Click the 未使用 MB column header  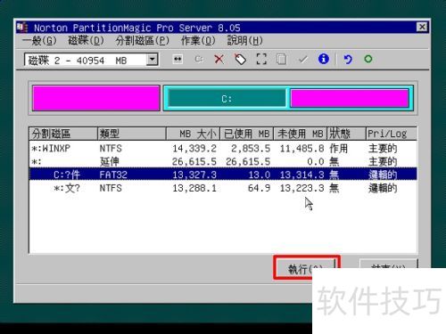point(300,134)
